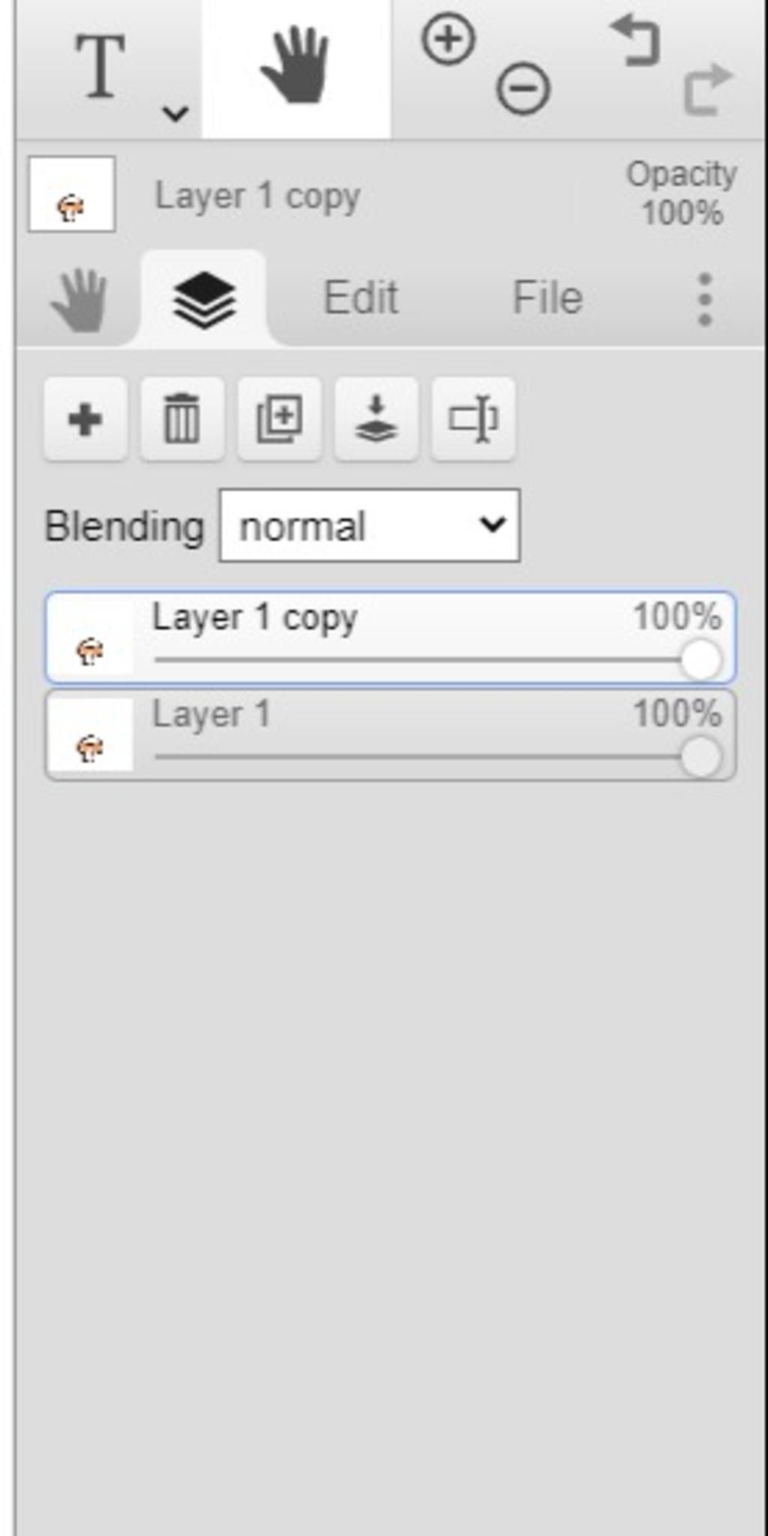Switch to the Edit tab
The height and width of the screenshot is (1536, 768).
pos(360,298)
